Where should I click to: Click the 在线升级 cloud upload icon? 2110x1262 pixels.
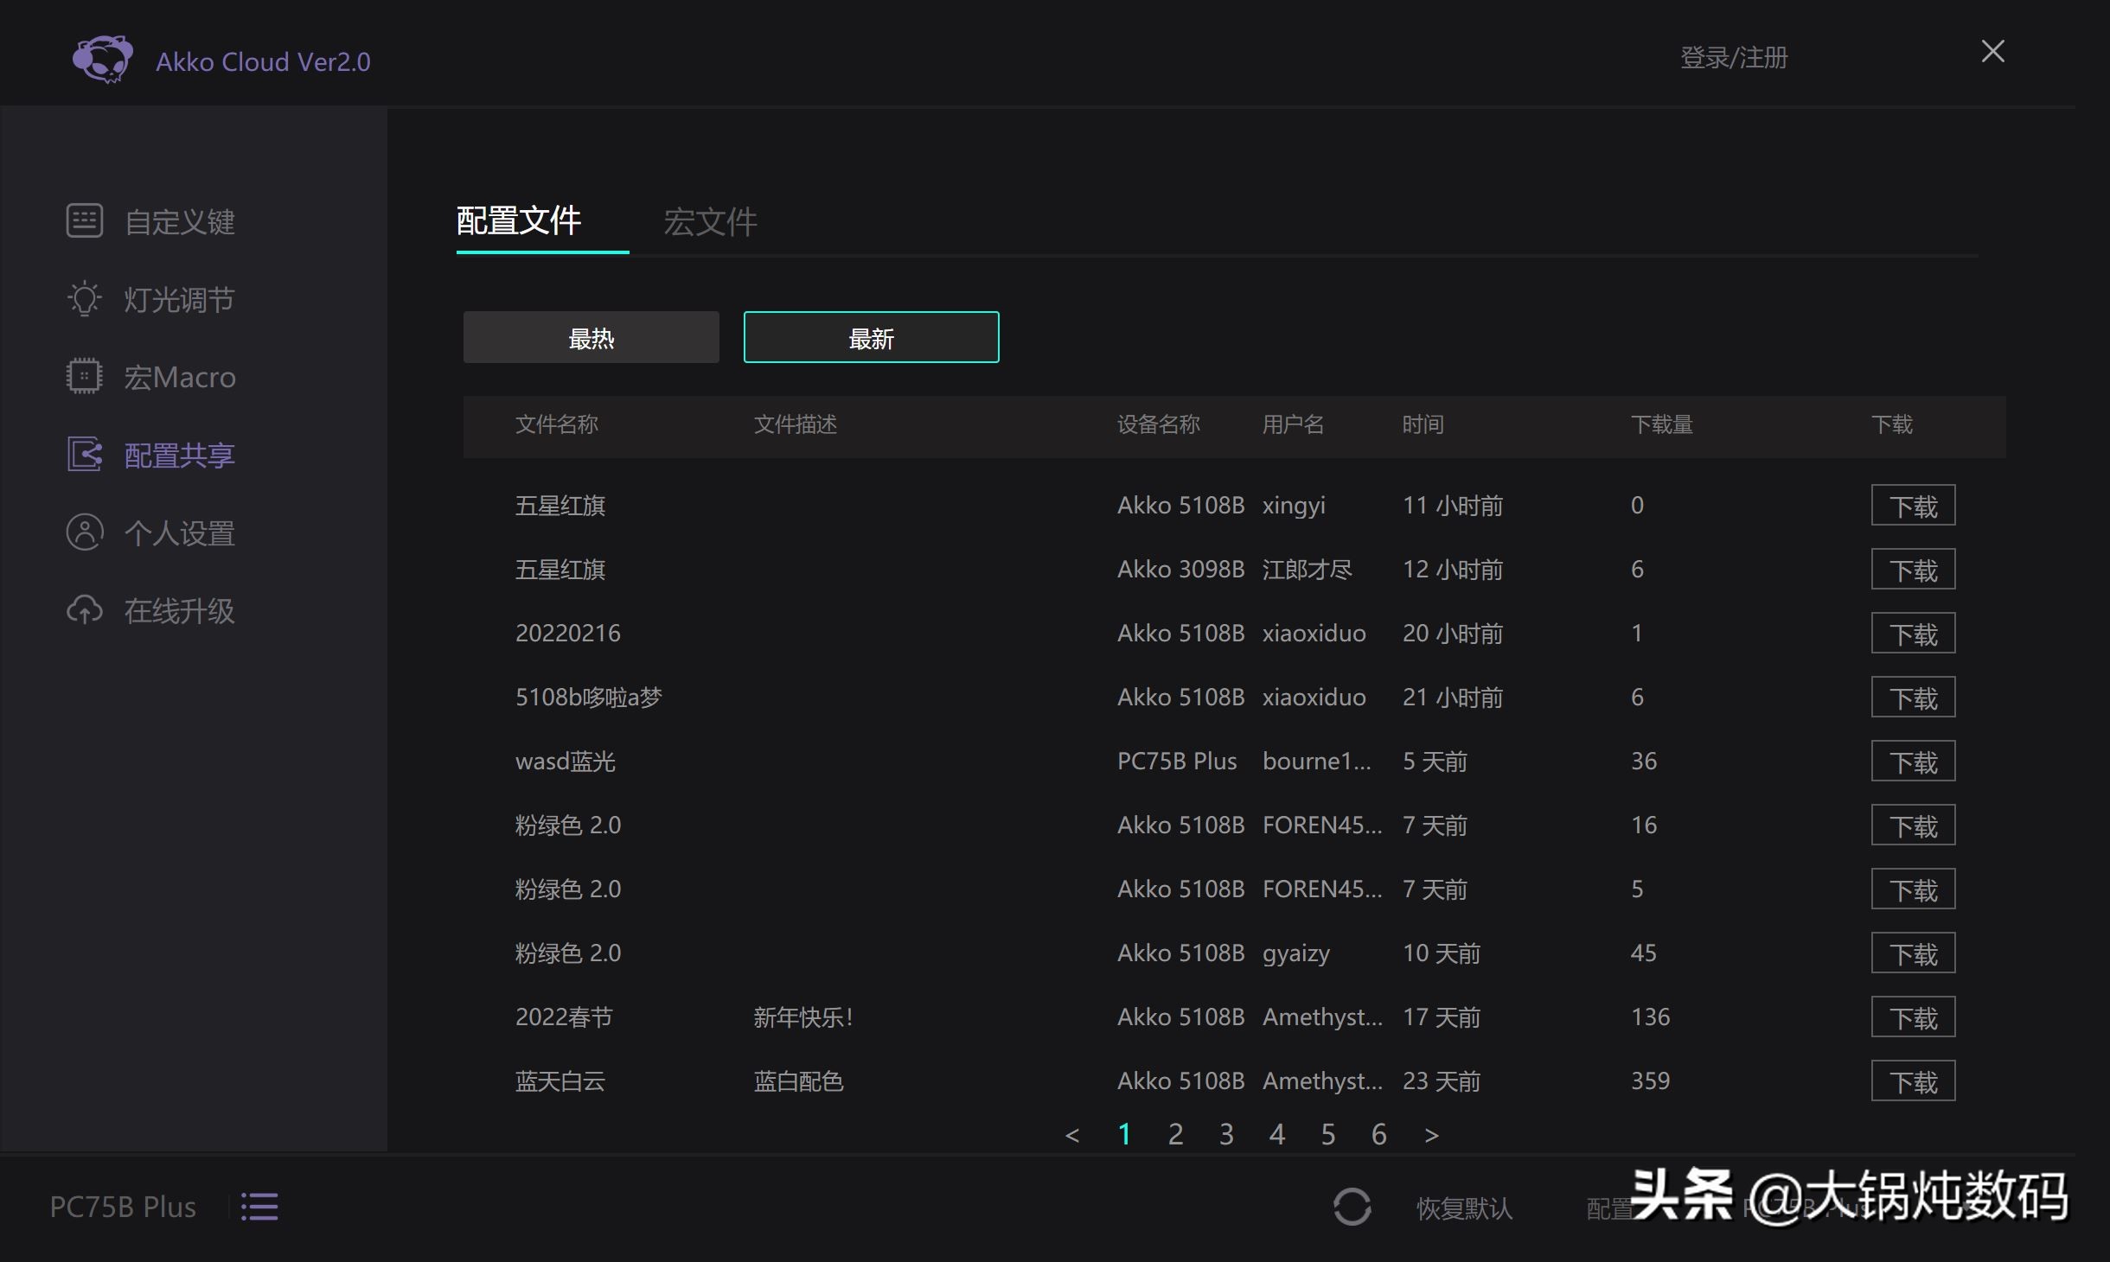(x=85, y=609)
